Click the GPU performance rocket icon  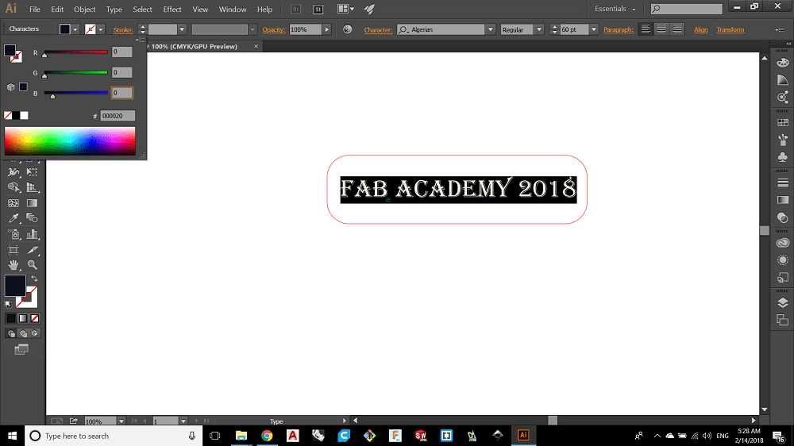coord(369,9)
